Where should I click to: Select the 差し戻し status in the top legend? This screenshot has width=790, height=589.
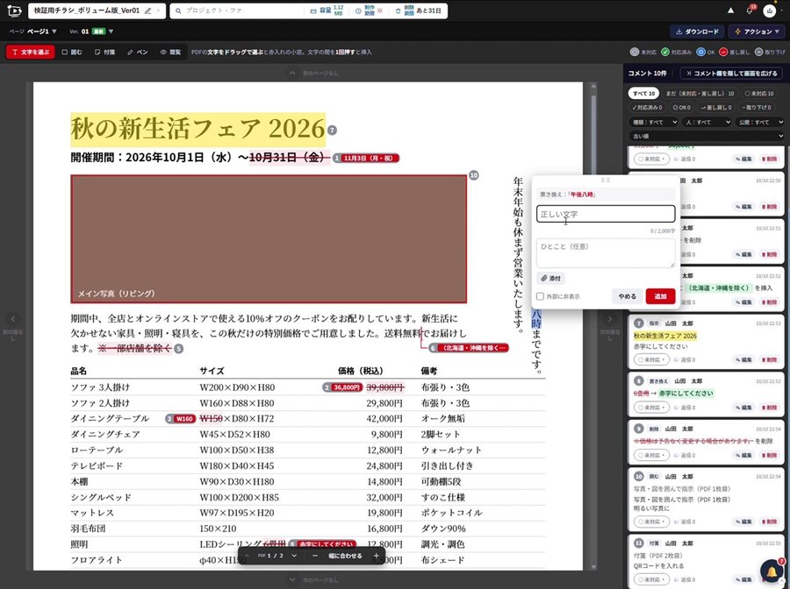735,52
